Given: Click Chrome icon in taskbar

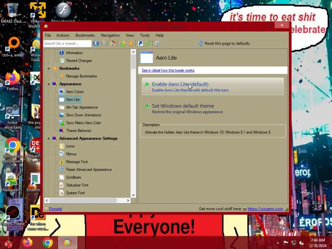Looking at the screenshot, I should pos(48,243).
